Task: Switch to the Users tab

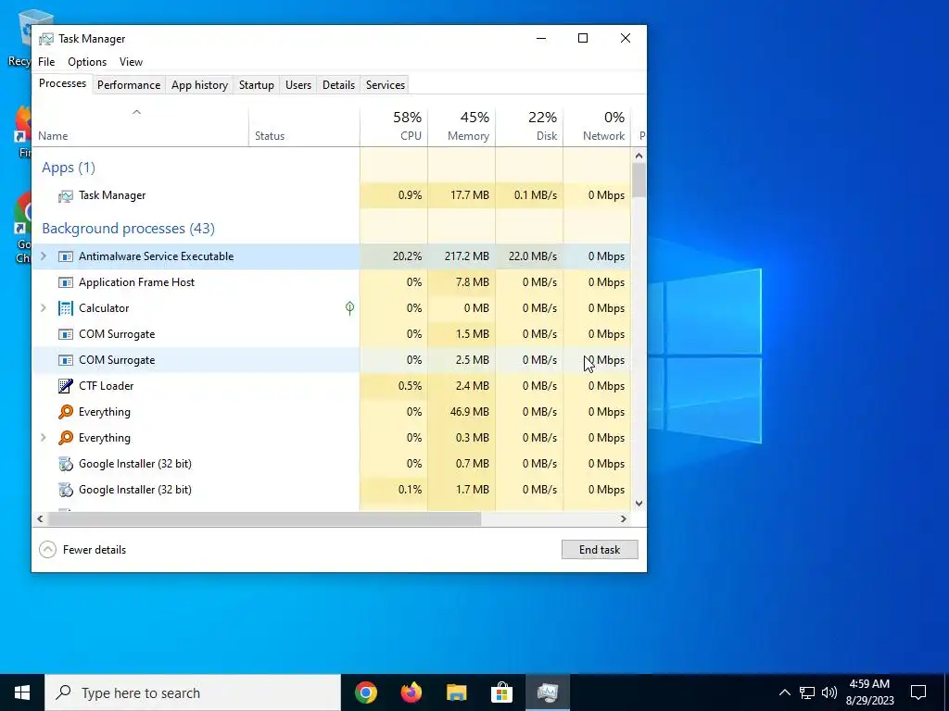Action: click(298, 85)
